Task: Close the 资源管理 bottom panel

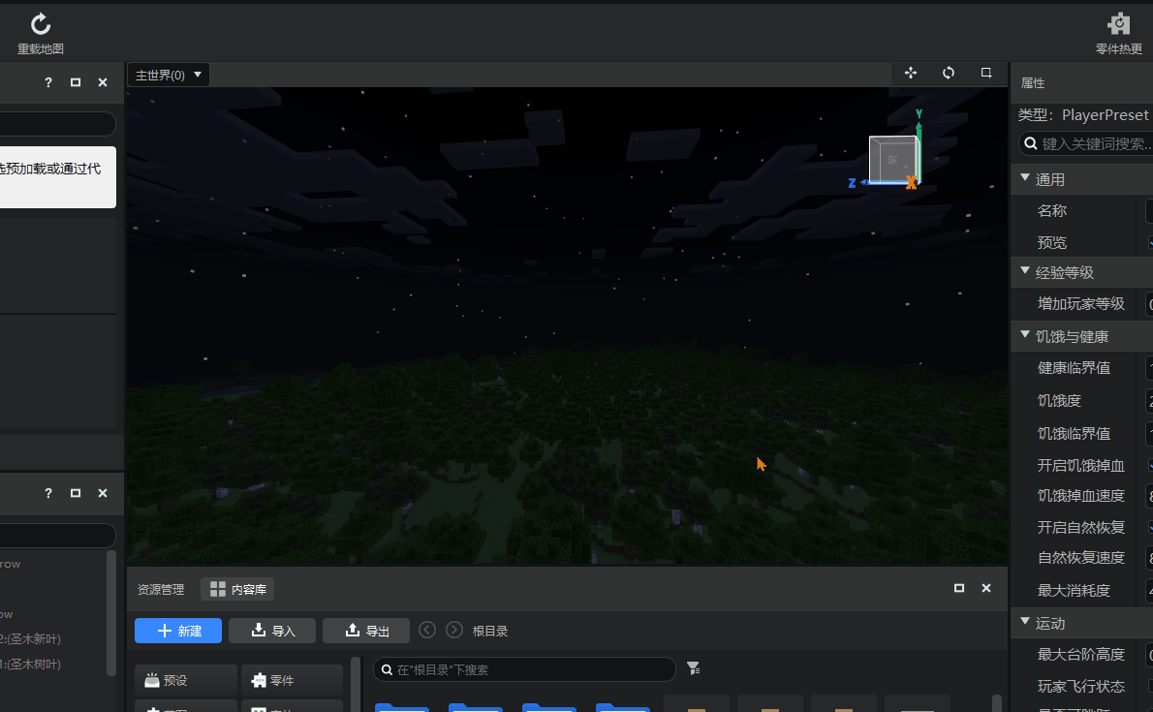Action: tap(986, 588)
